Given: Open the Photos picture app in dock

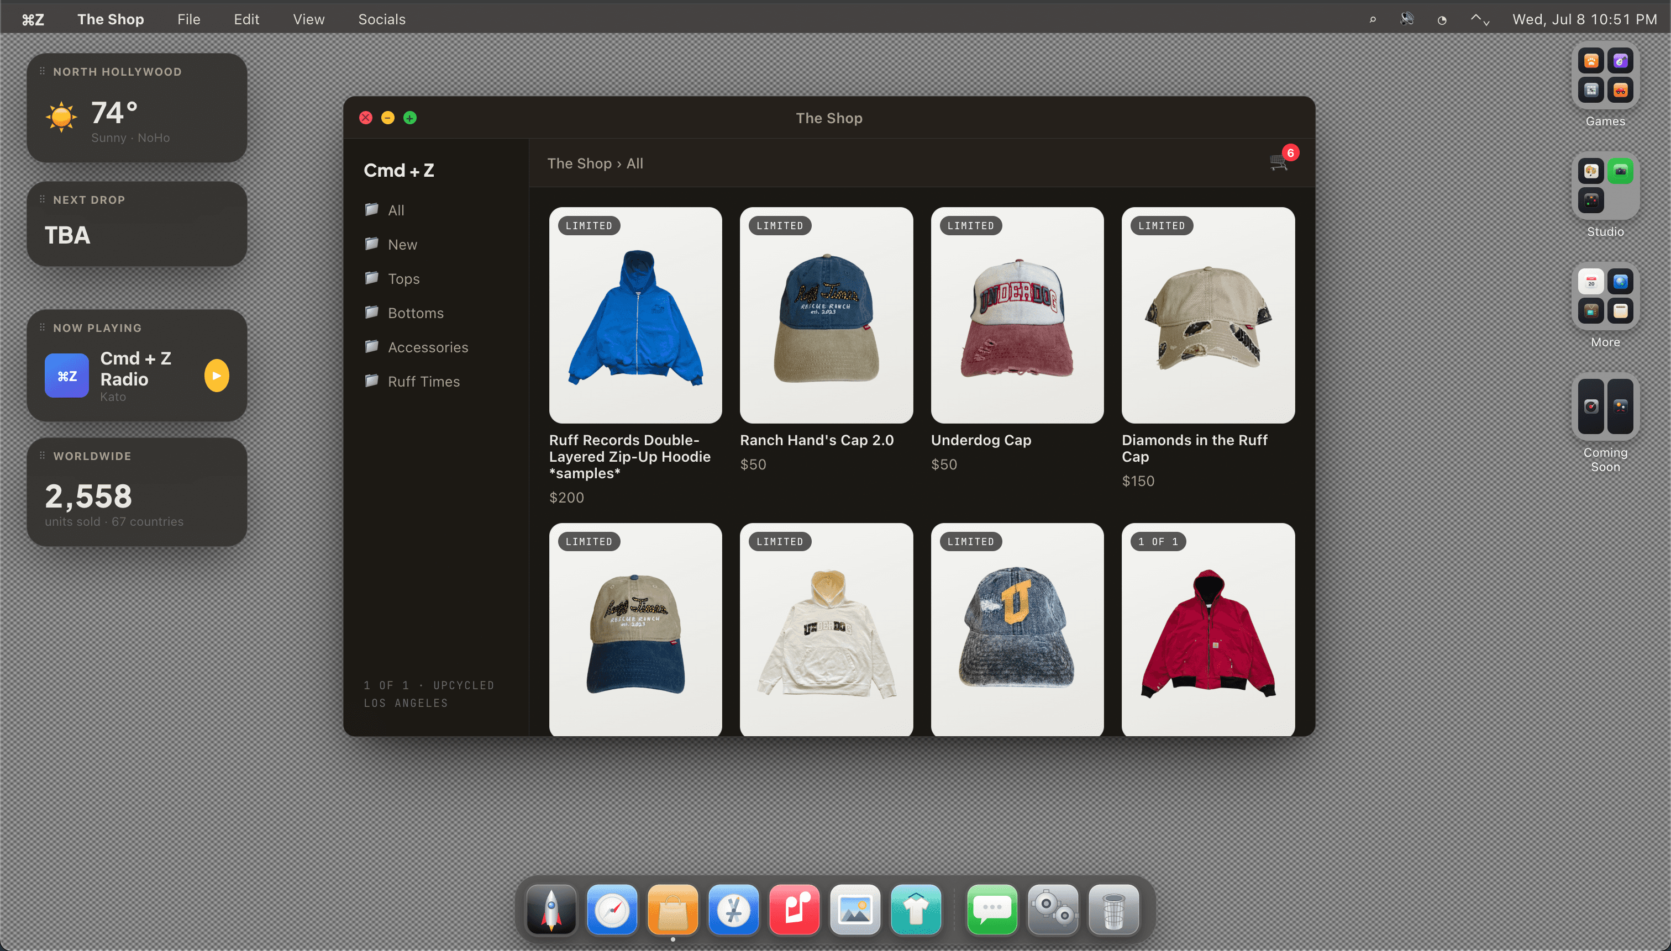Looking at the screenshot, I should coord(855,910).
